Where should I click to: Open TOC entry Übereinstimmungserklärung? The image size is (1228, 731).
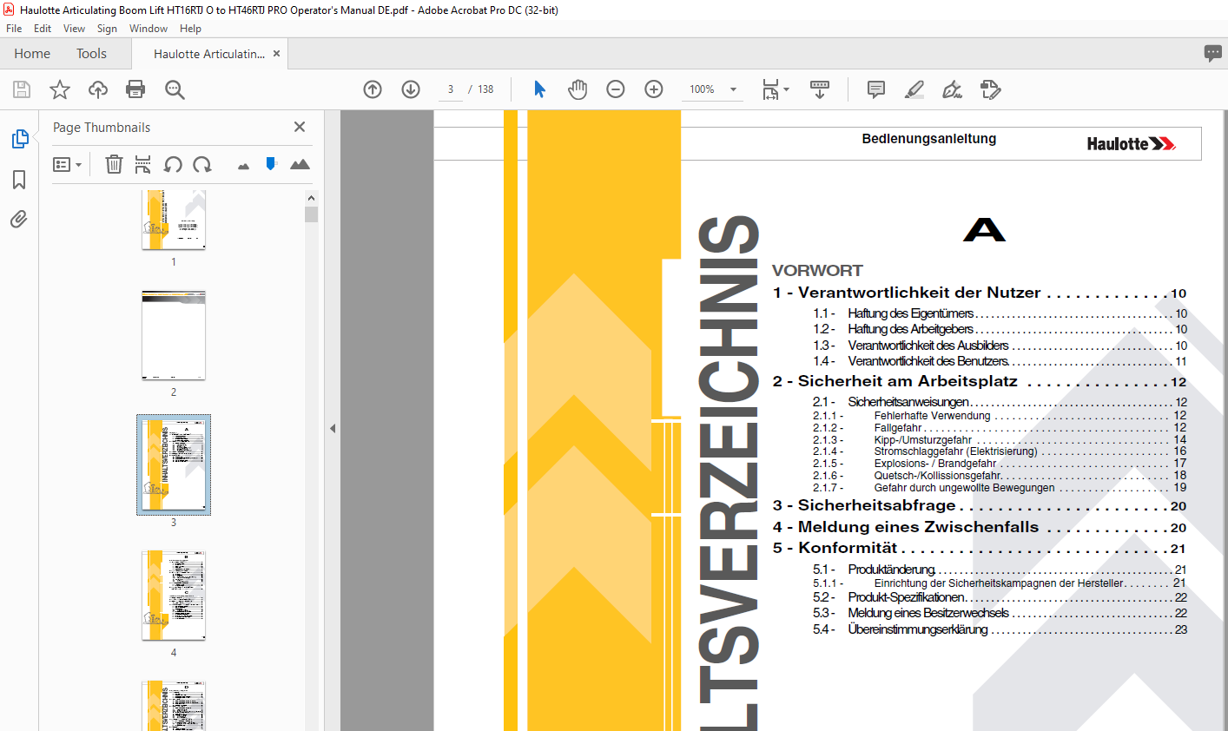point(1000,629)
